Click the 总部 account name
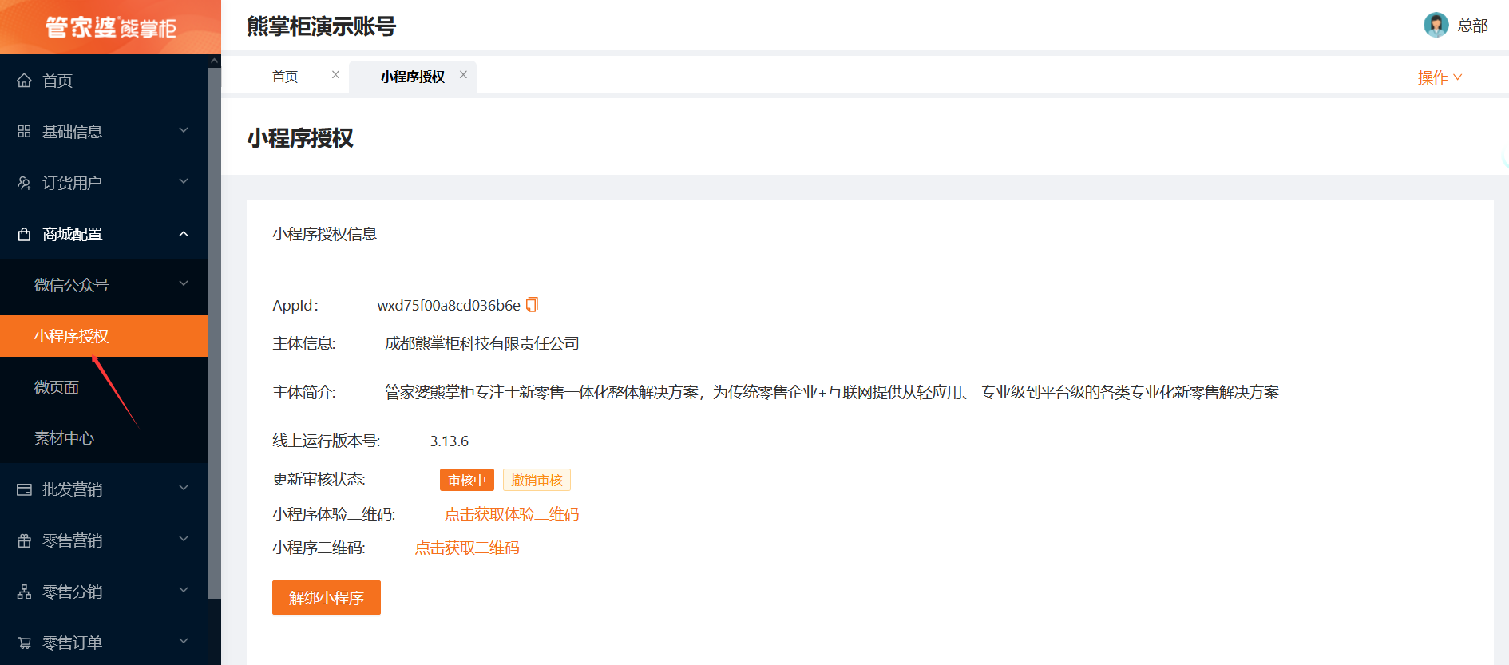The image size is (1509, 665). click(x=1472, y=26)
